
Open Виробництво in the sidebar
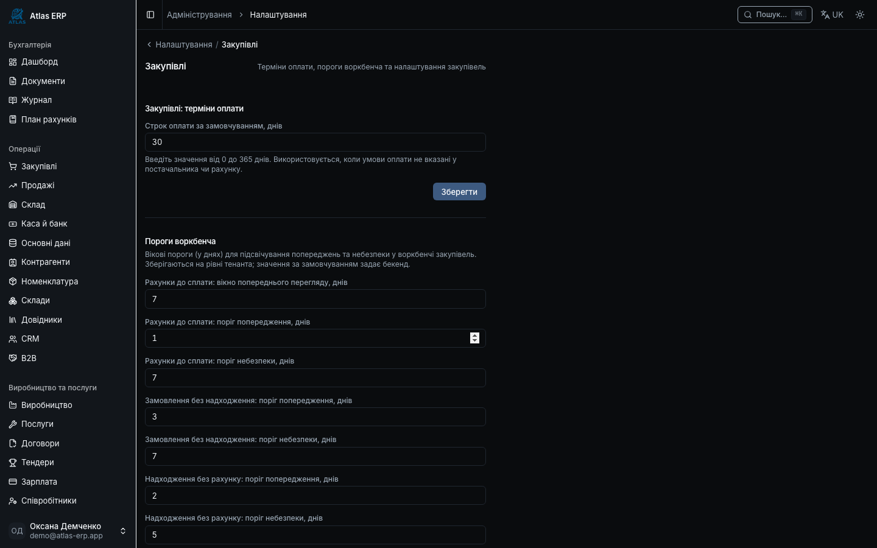coord(68,405)
